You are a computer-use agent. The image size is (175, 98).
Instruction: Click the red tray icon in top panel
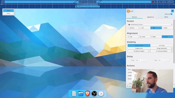(x=153, y=2)
